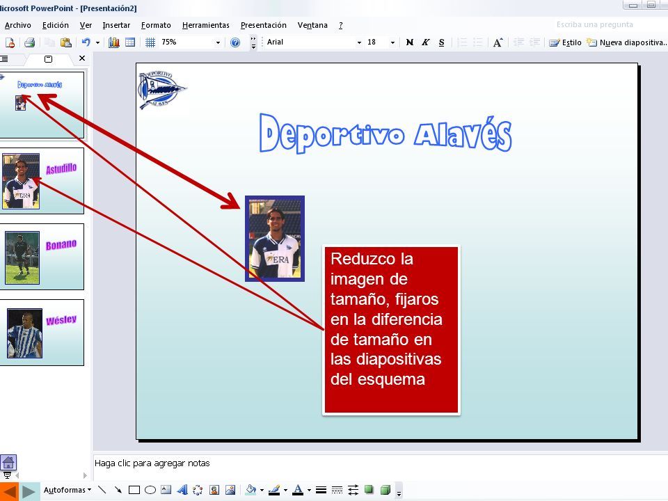Expand the standard toolbar options chevron

point(253,42)
